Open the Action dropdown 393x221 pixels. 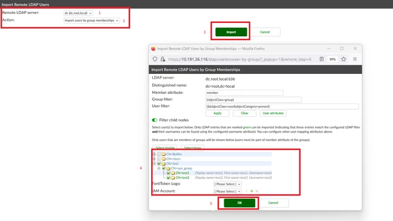[91, 21]
